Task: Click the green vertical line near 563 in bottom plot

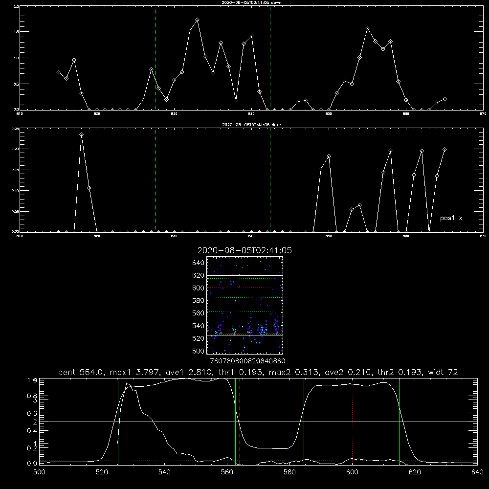Action: pyautogui.click(x=236, y=422)
